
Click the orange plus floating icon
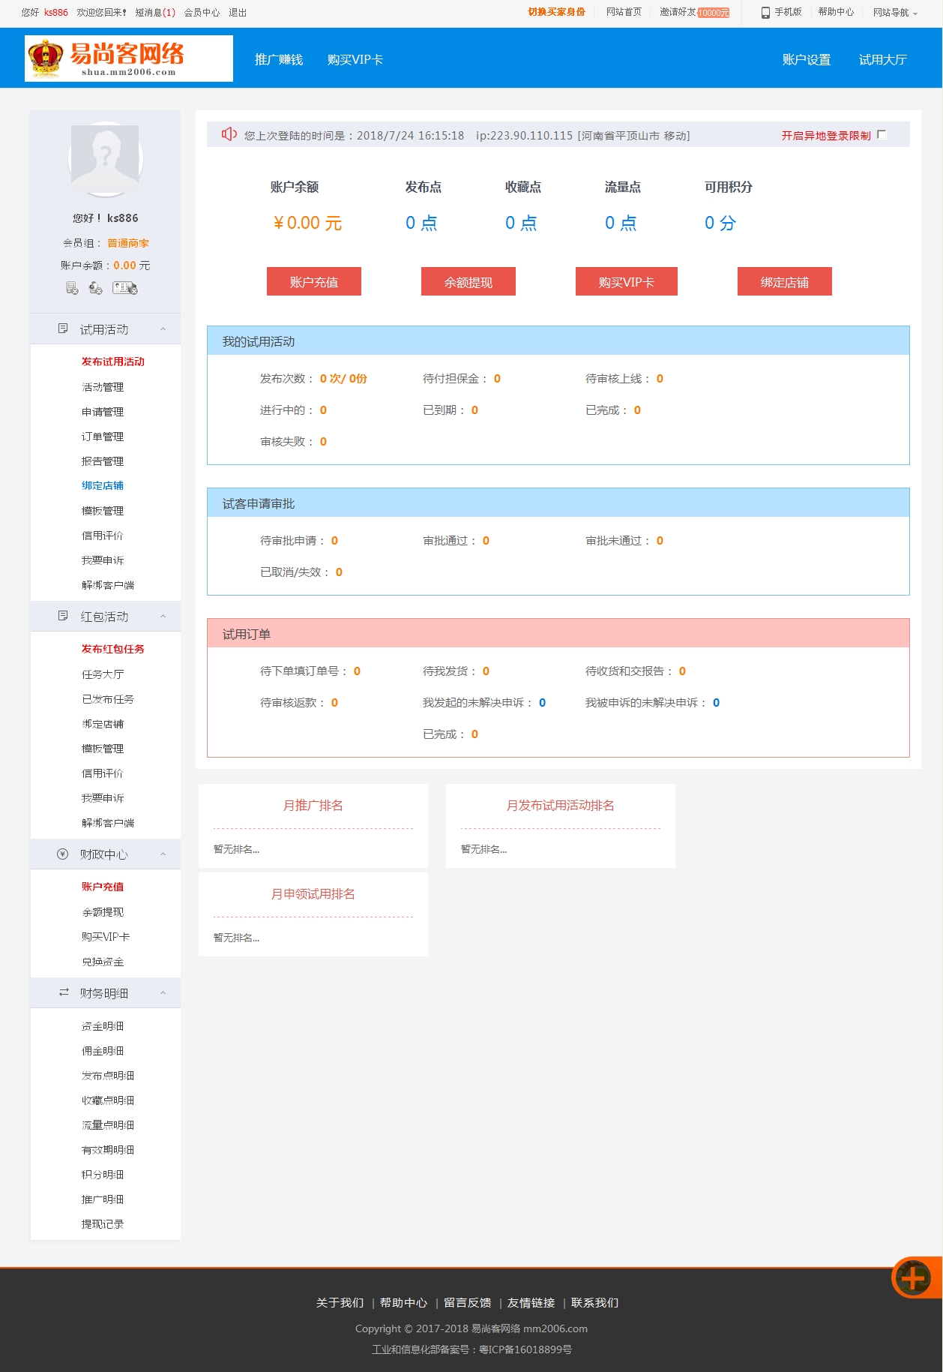click(x=912, y=1277)
